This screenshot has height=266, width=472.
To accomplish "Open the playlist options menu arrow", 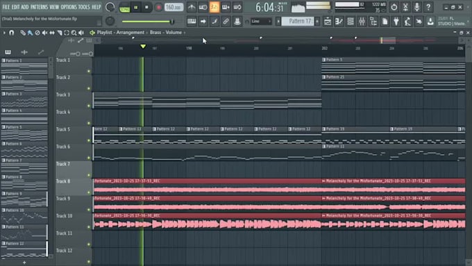I will click(x=4, y=33).
